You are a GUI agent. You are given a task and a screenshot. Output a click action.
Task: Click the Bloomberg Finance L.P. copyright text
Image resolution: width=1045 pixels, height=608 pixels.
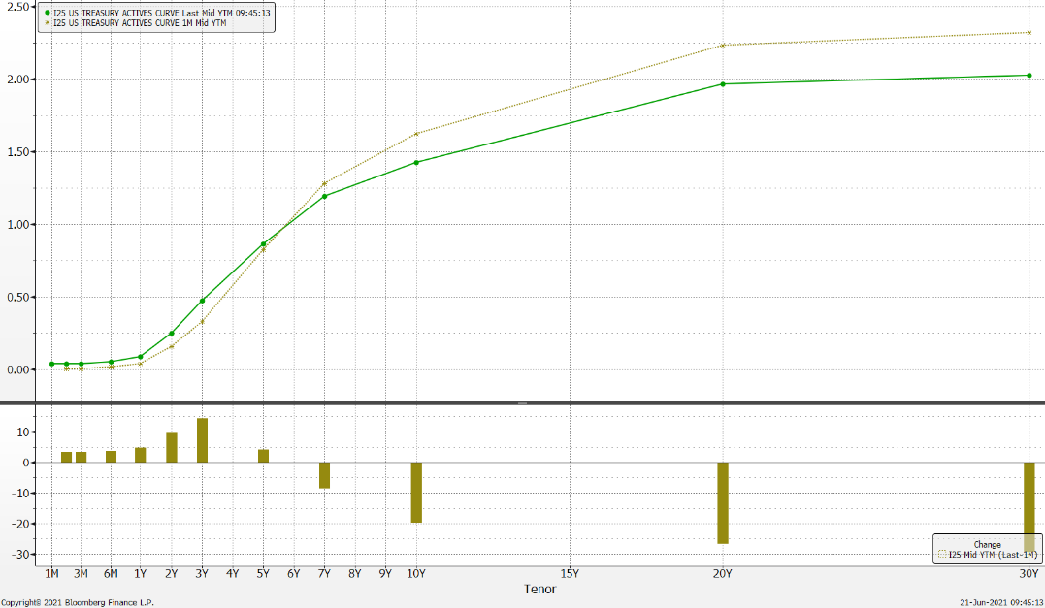pyautogui.click(x=78, y=602)
